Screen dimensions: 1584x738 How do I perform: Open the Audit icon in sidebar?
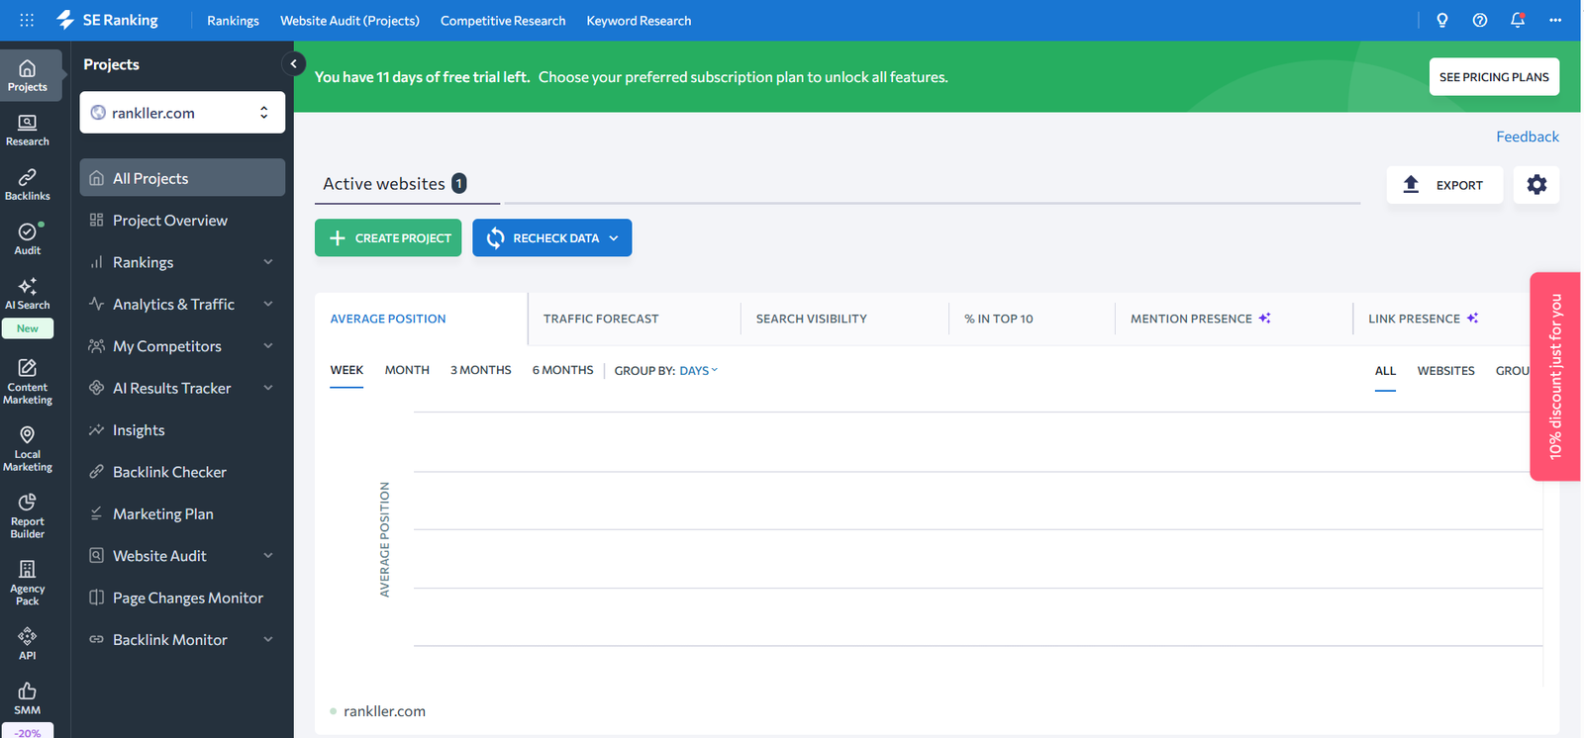(x=28, y=238)
